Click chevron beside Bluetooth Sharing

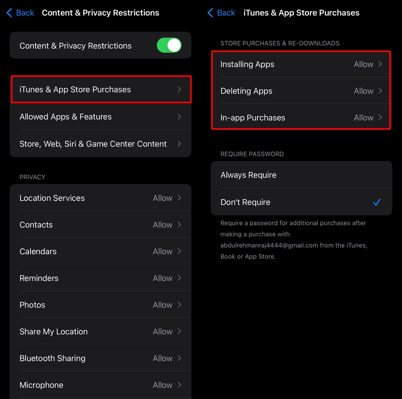point(180,358)
